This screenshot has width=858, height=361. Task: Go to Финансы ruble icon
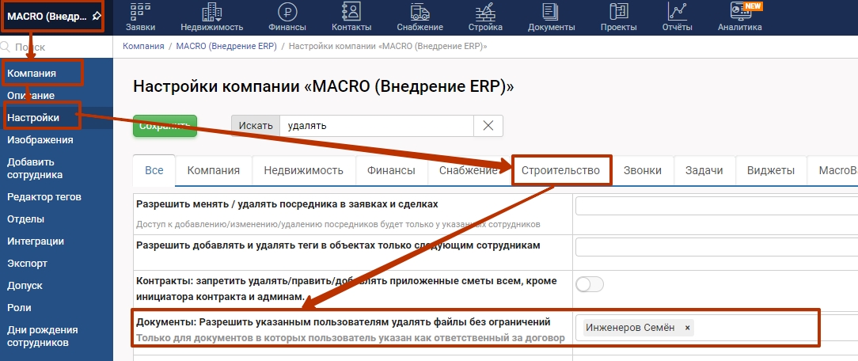pos(287,12)
